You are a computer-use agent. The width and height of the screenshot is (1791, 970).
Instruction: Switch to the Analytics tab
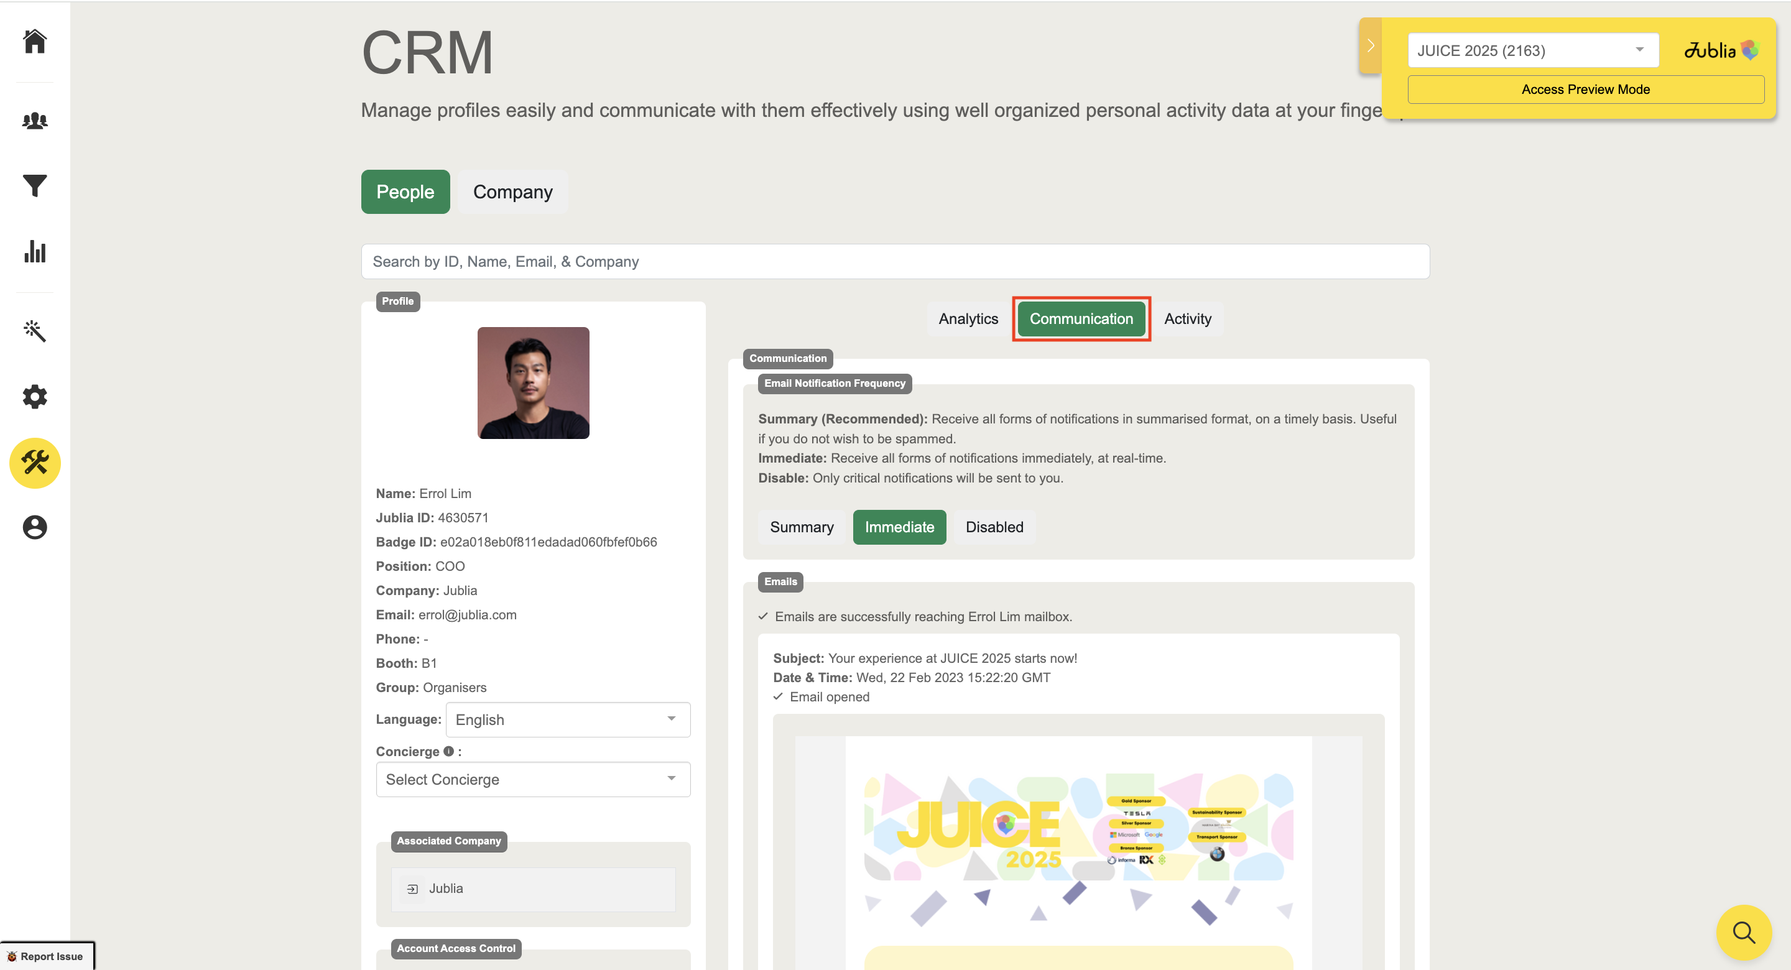(968, 318)
